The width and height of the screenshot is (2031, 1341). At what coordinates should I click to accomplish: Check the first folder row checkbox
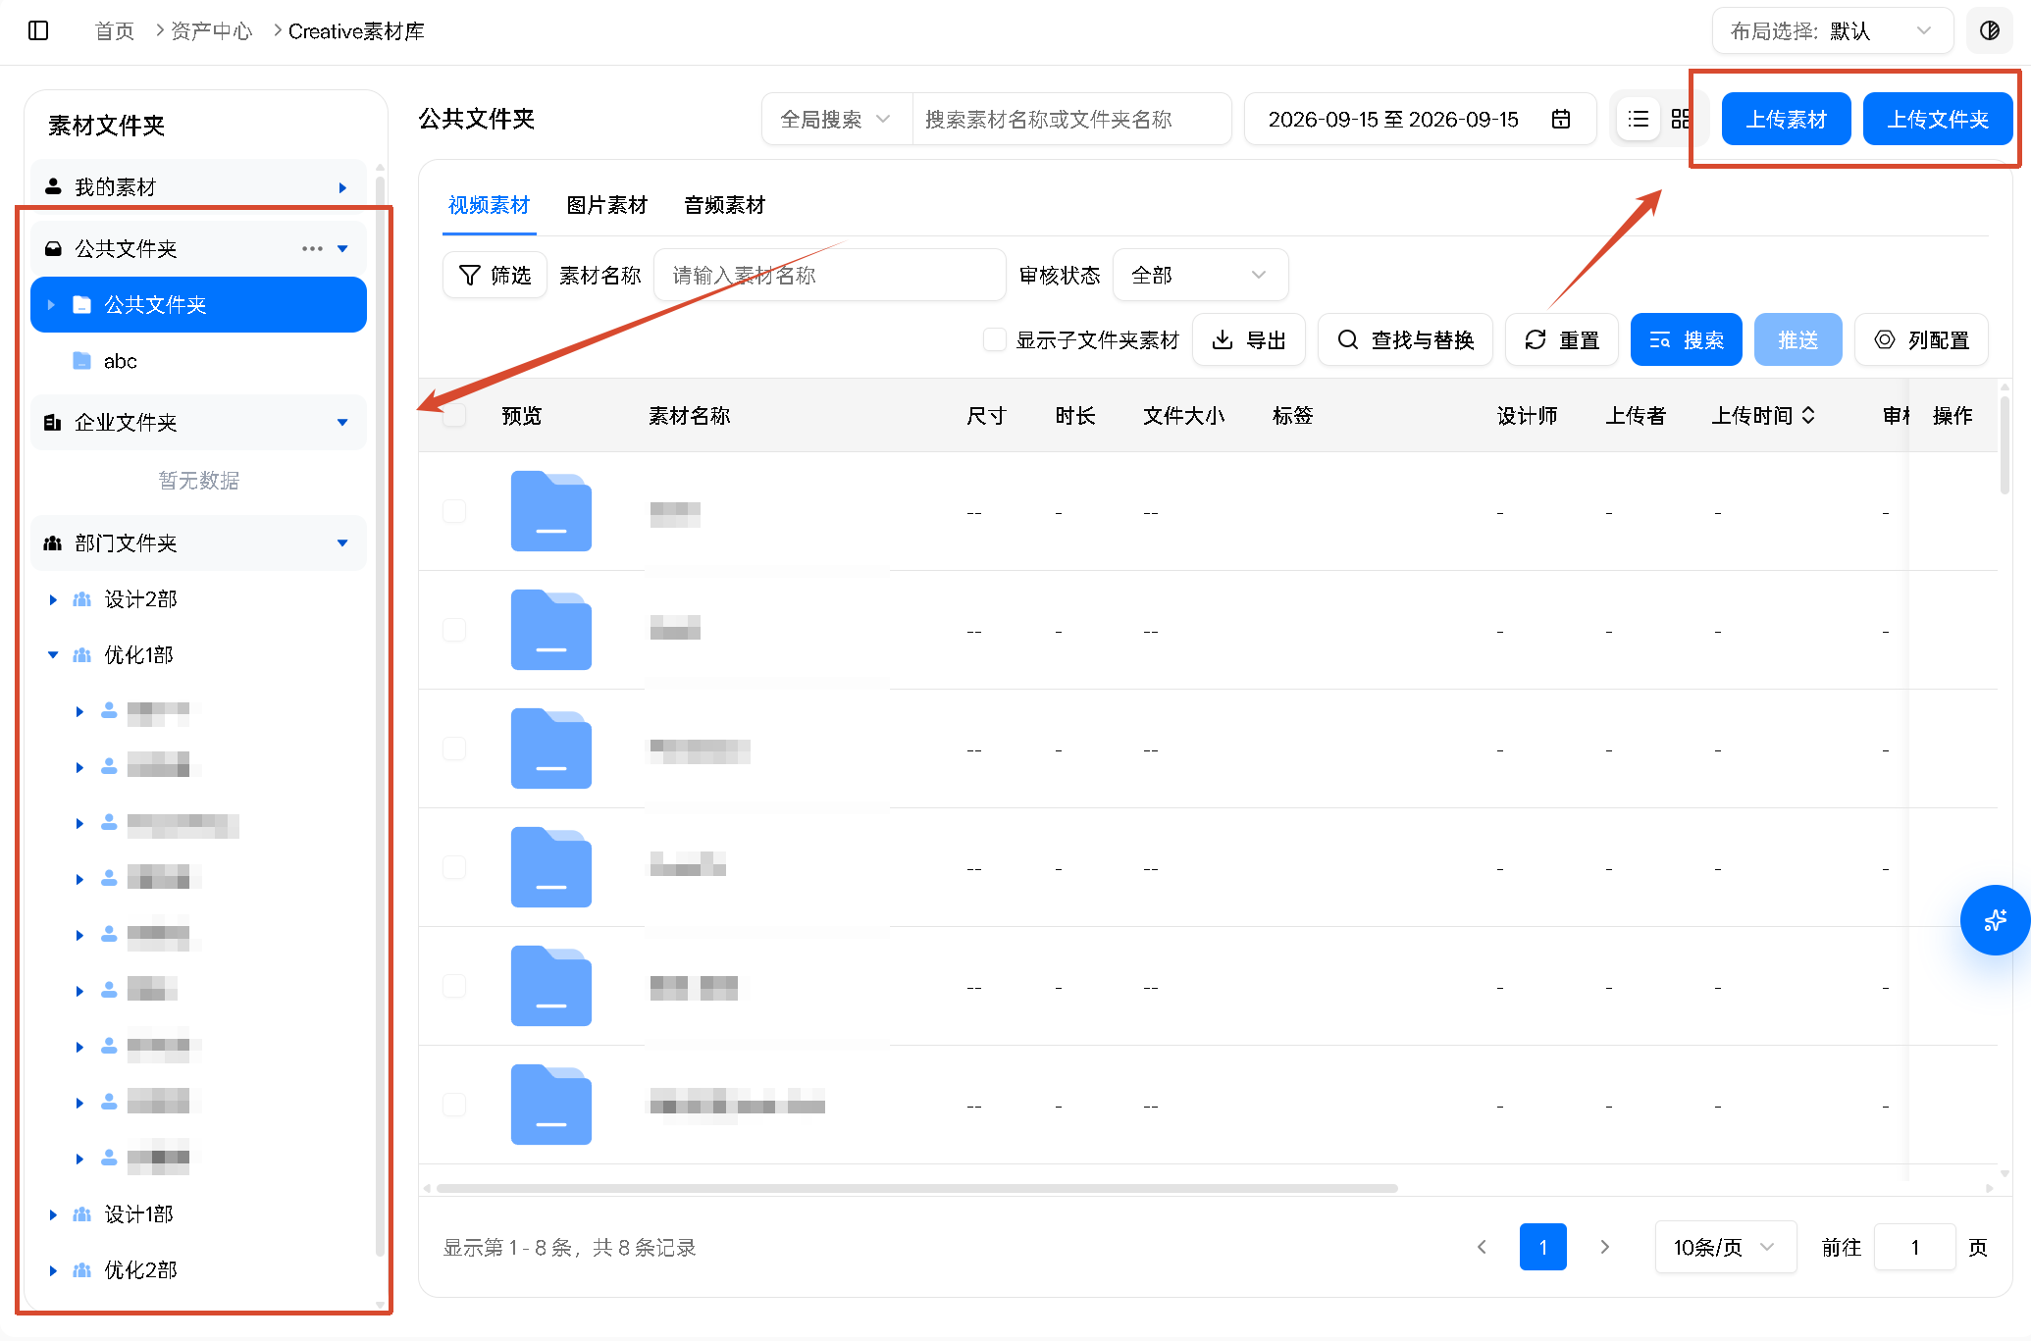click(454, 510)
